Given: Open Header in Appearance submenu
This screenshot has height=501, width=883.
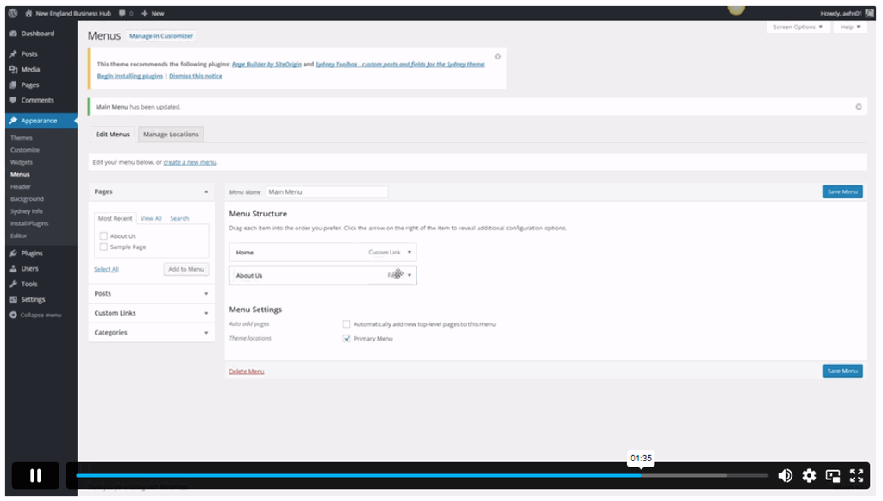Looking at the screenshot, I should 21,187.
